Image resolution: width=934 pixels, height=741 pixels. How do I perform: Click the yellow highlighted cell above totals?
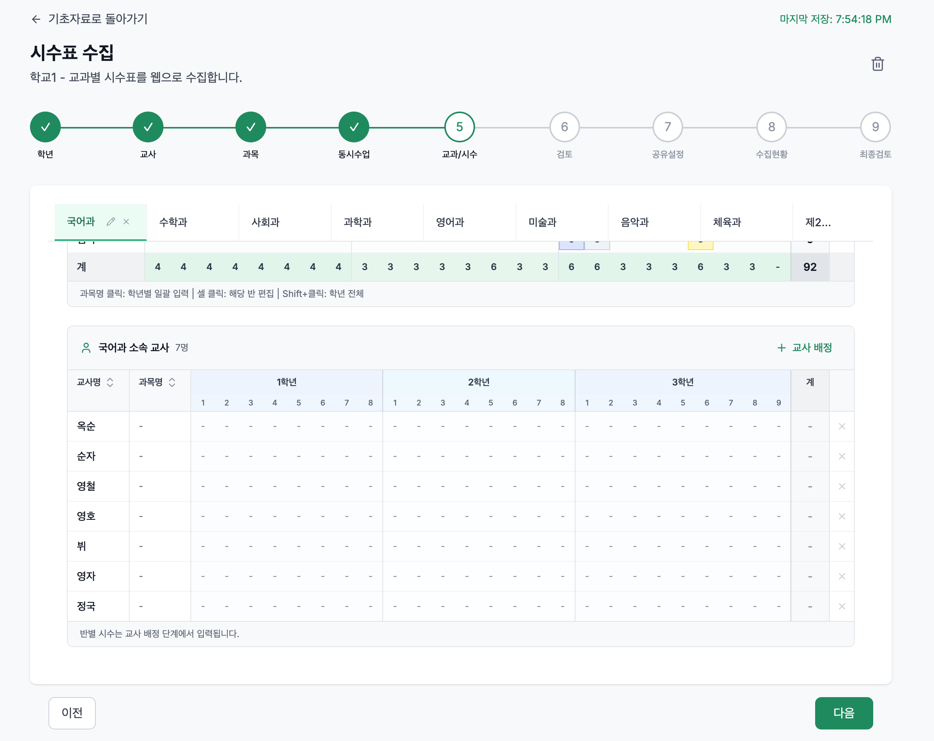pos(700,245)
